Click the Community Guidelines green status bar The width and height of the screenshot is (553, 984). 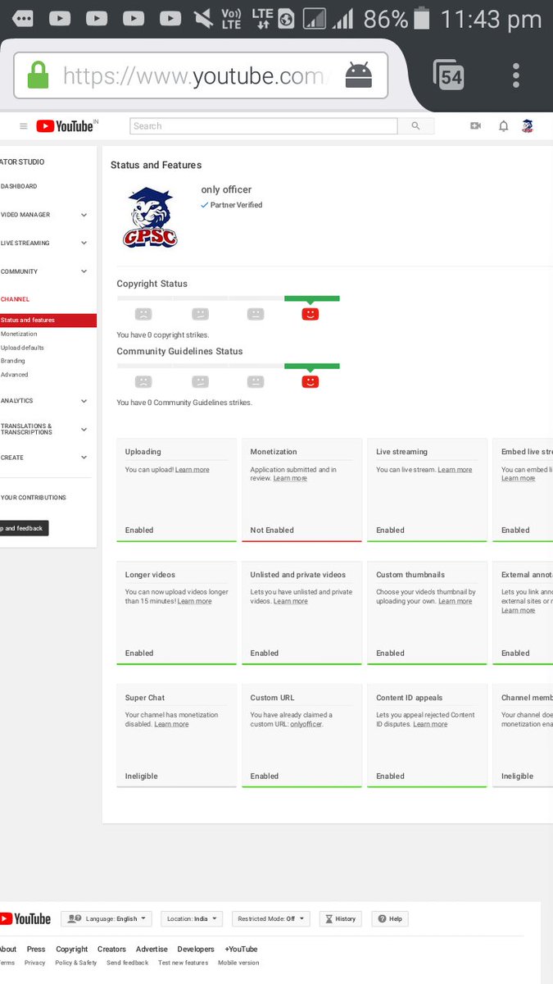pos(311,367)
